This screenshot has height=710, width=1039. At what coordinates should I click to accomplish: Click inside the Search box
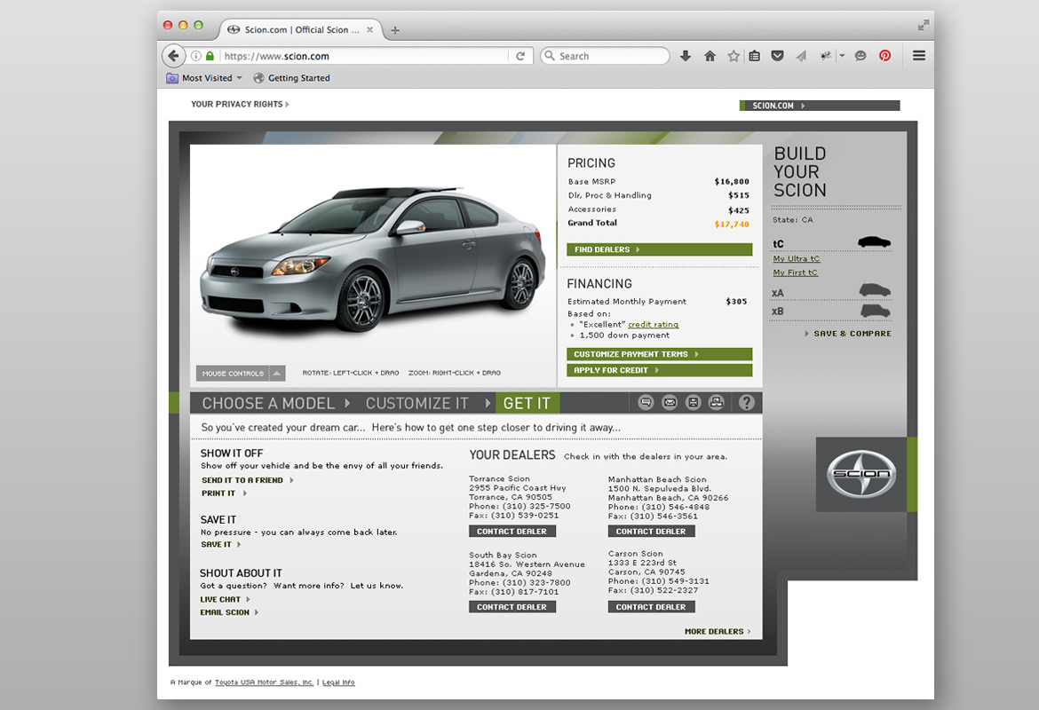click(x=605, y=56)
